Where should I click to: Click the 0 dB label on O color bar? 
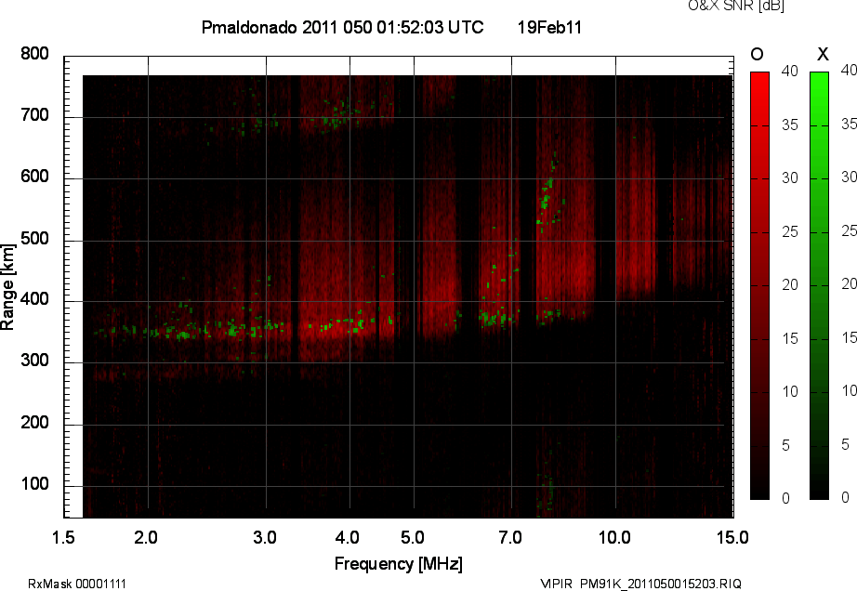point(786,498)
